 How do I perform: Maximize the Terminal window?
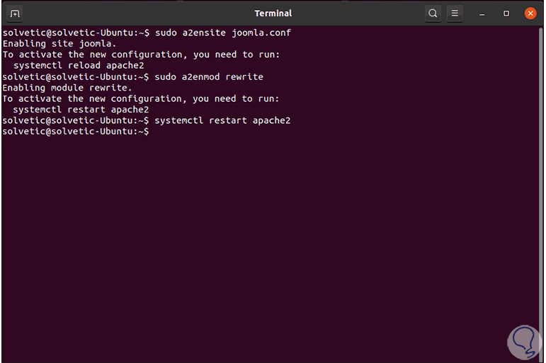point(506,13)
